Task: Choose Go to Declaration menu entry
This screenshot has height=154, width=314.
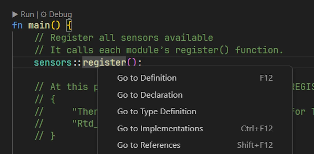Action: tap(195, 95)
